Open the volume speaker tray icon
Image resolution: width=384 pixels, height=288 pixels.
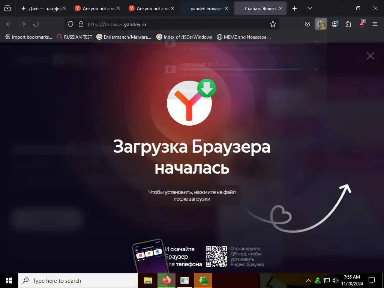[335, 280]
